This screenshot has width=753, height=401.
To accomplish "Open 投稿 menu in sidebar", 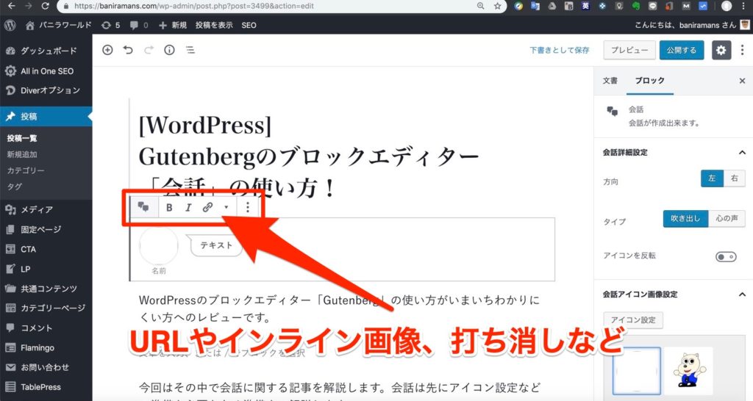I will [46, 116].
